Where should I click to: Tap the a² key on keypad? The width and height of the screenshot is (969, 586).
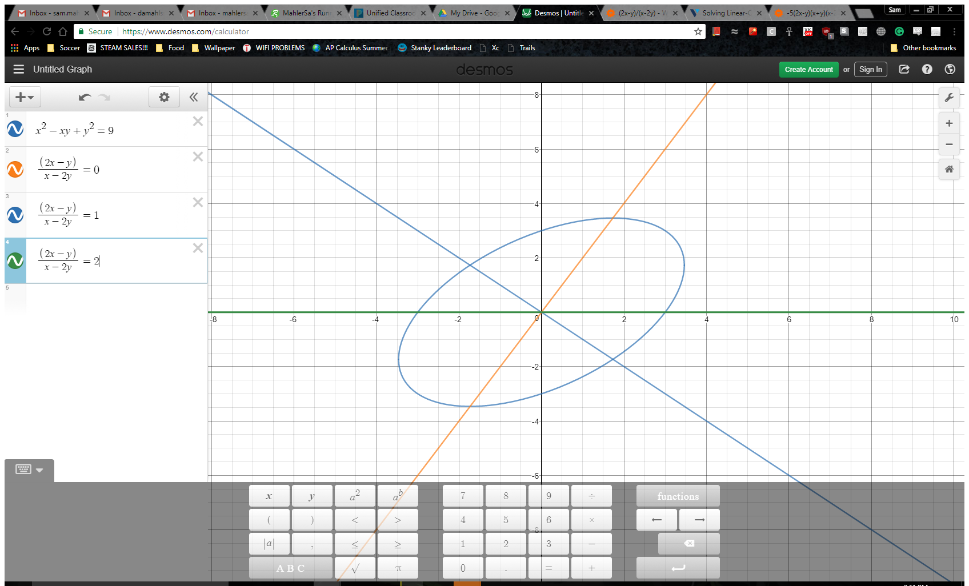(x=355, y=496)
